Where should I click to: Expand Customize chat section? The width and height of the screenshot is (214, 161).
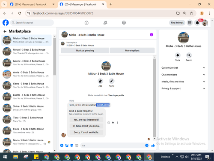tap(183, 68)
